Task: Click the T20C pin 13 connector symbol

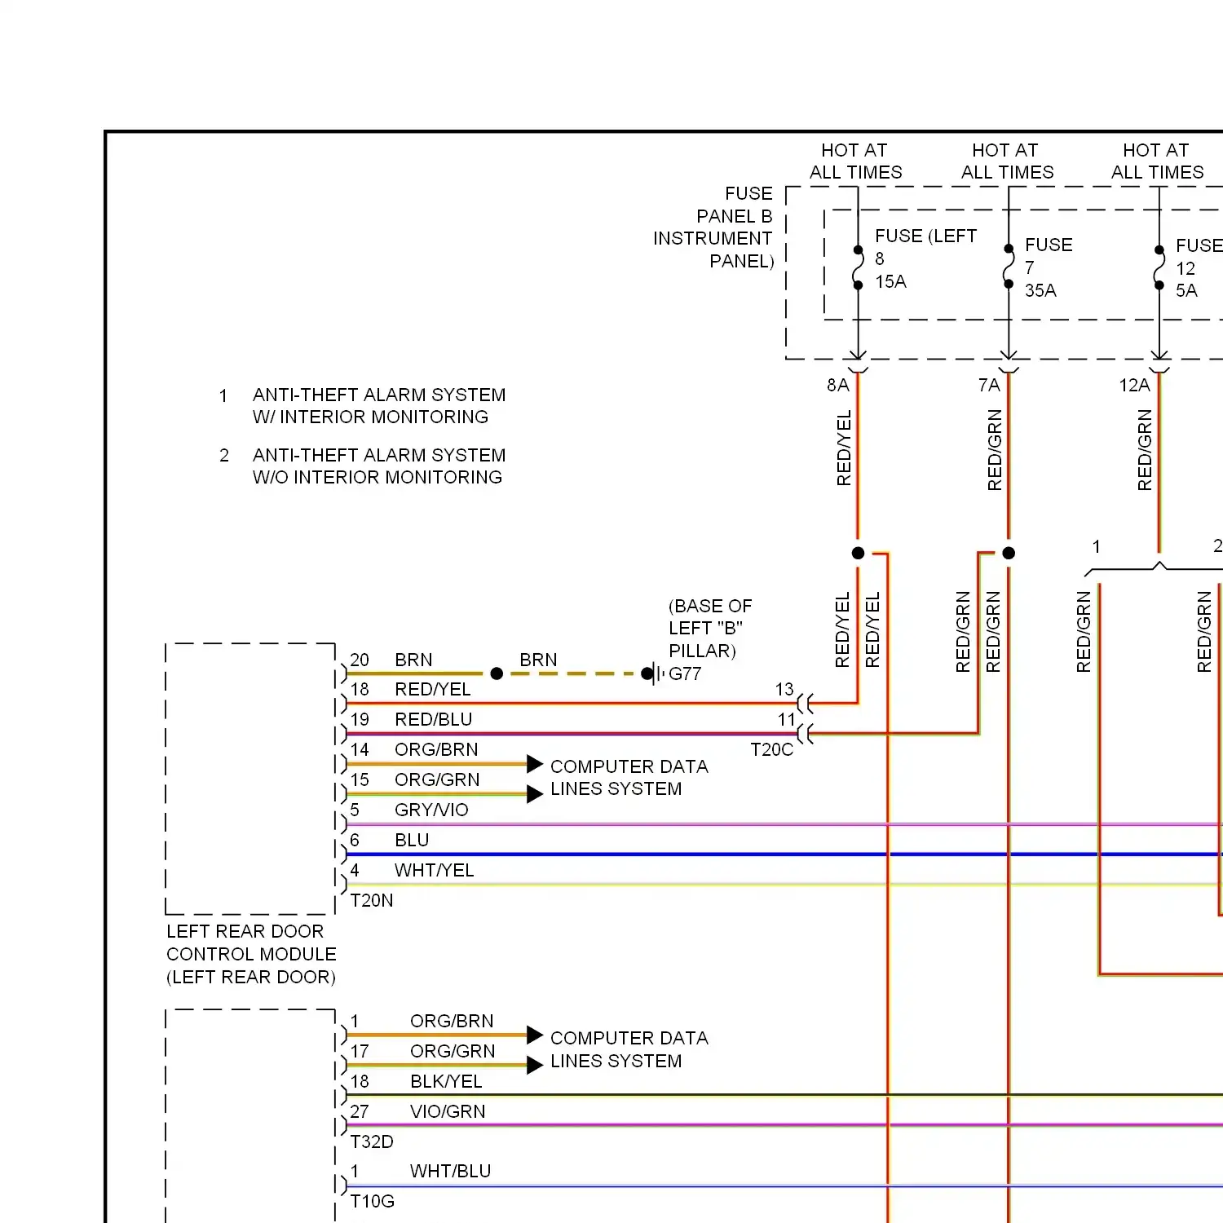Action: pos(805,704)
